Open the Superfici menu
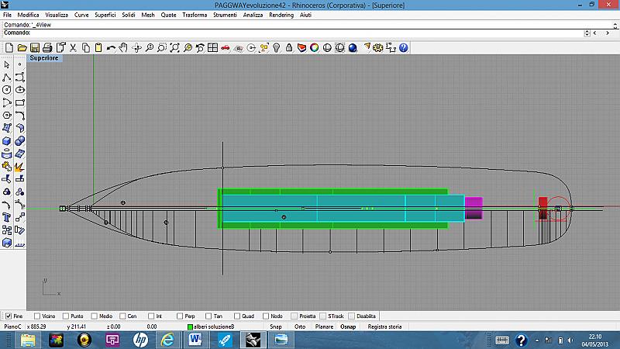 coord(105,15)
